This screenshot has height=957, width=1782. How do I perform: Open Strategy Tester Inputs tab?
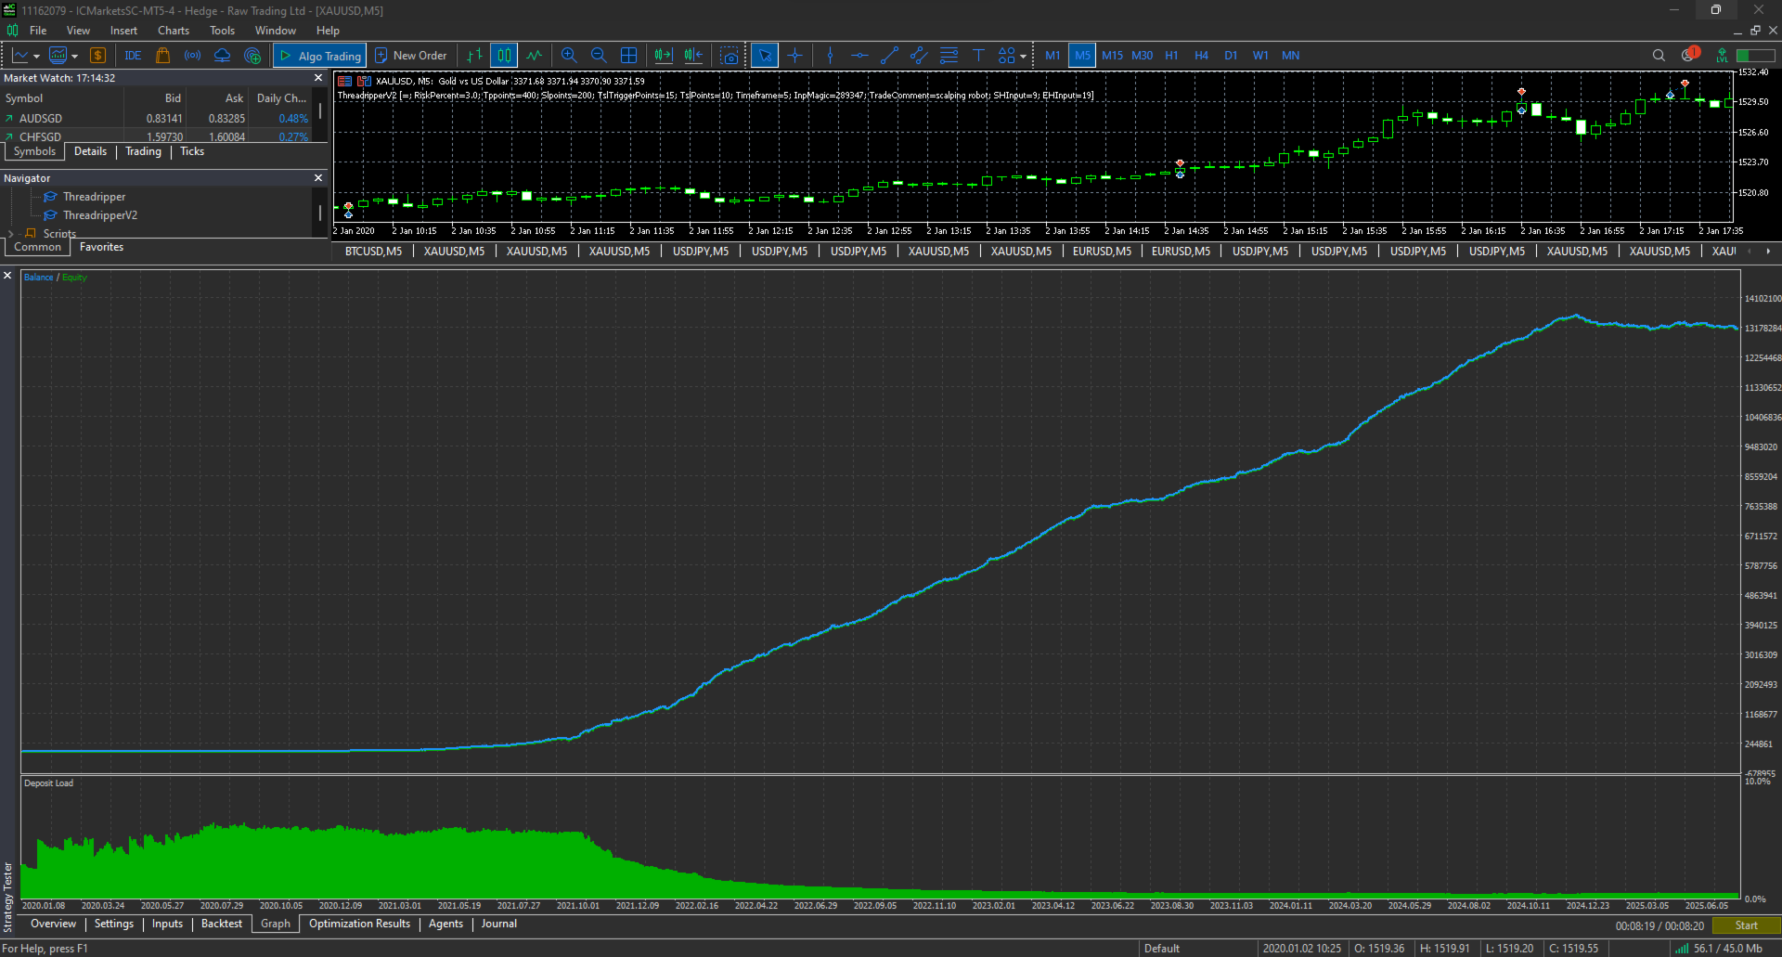click(x=167, y=924)
